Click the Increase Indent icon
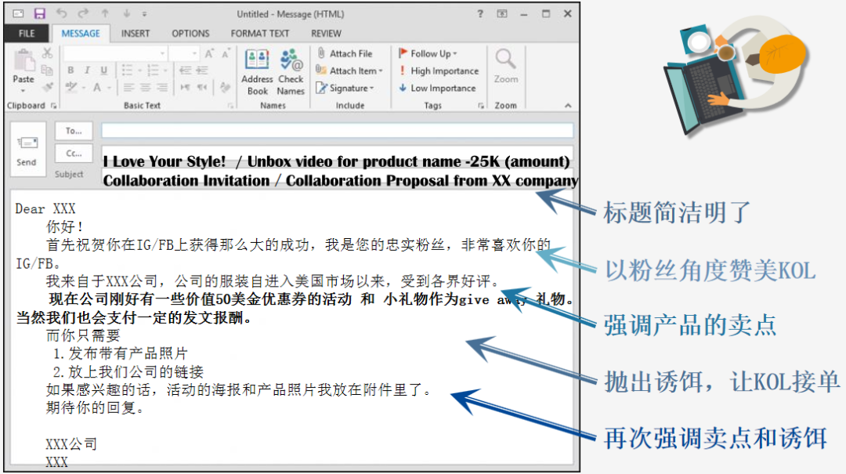The image size is (846, 474). [x=202, y=71]
